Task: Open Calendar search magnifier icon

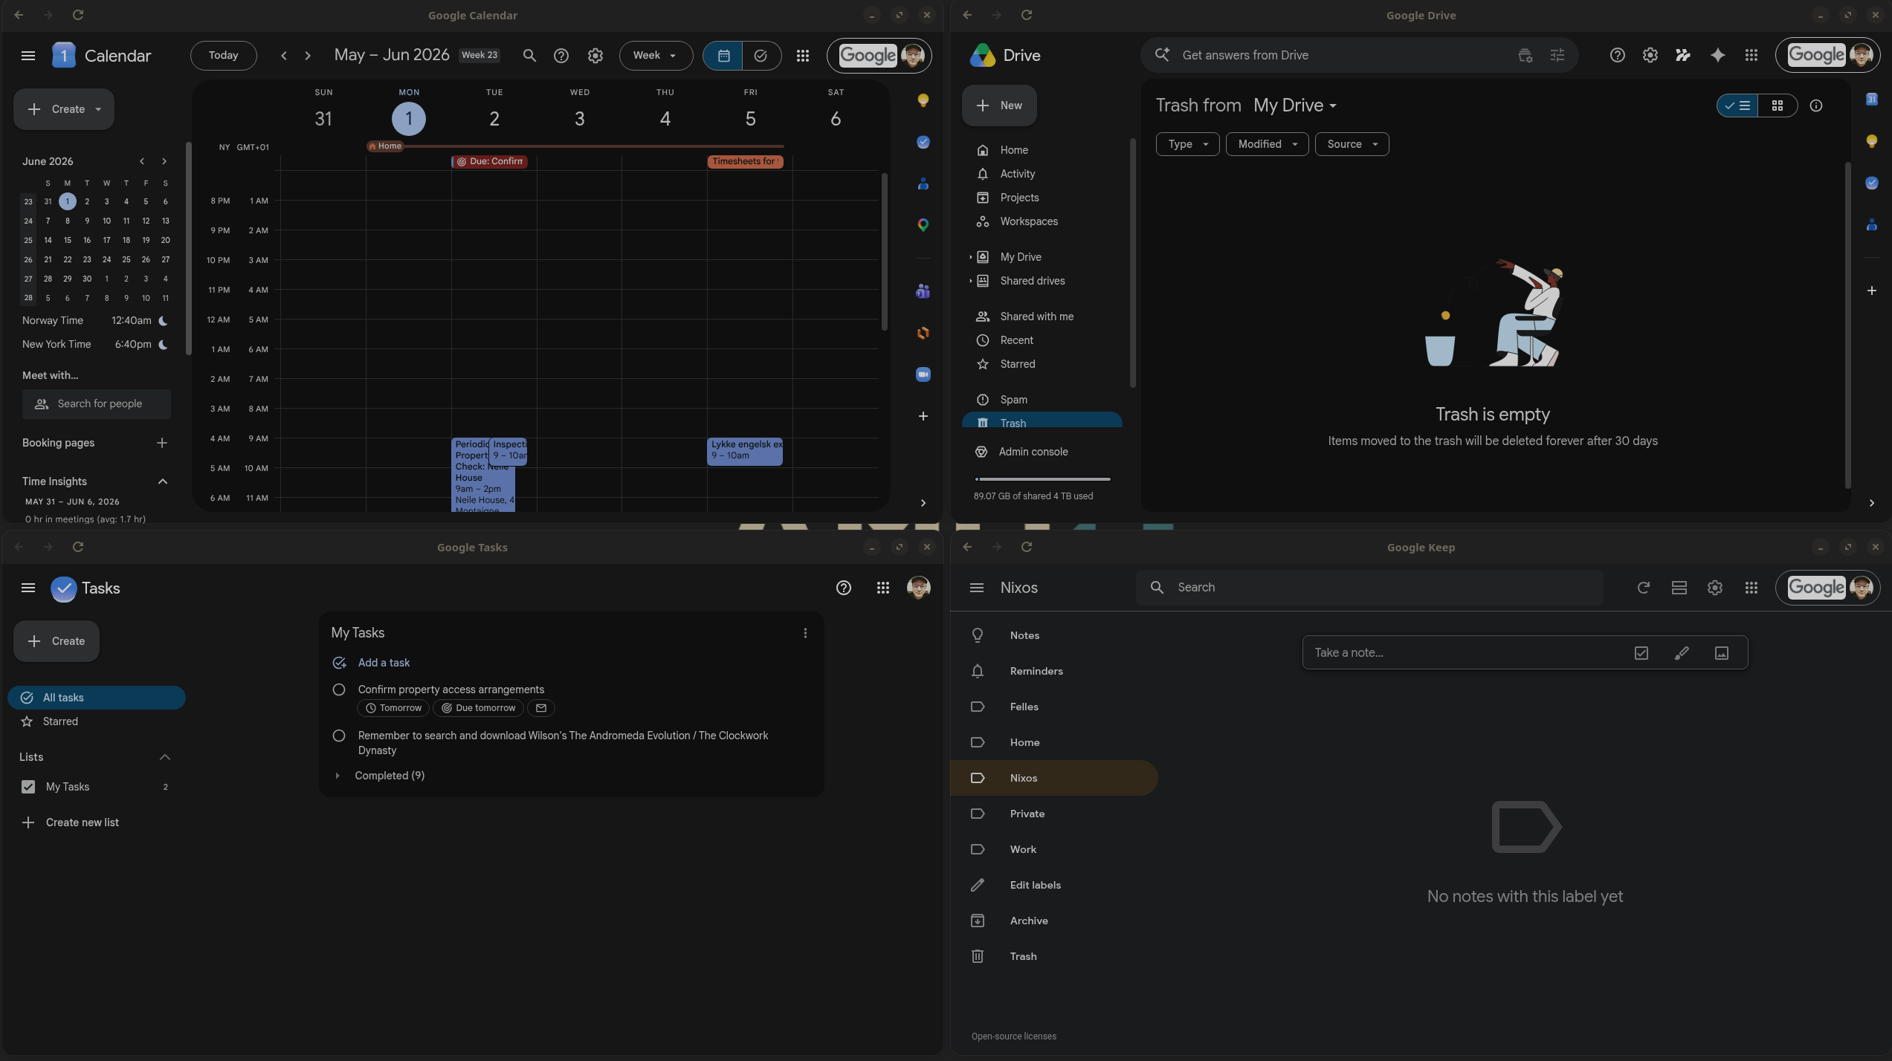Action: (529, 56)
